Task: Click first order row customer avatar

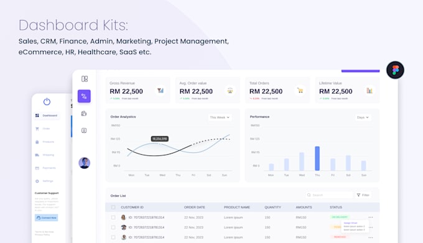Action: click(x=124, y=217)
